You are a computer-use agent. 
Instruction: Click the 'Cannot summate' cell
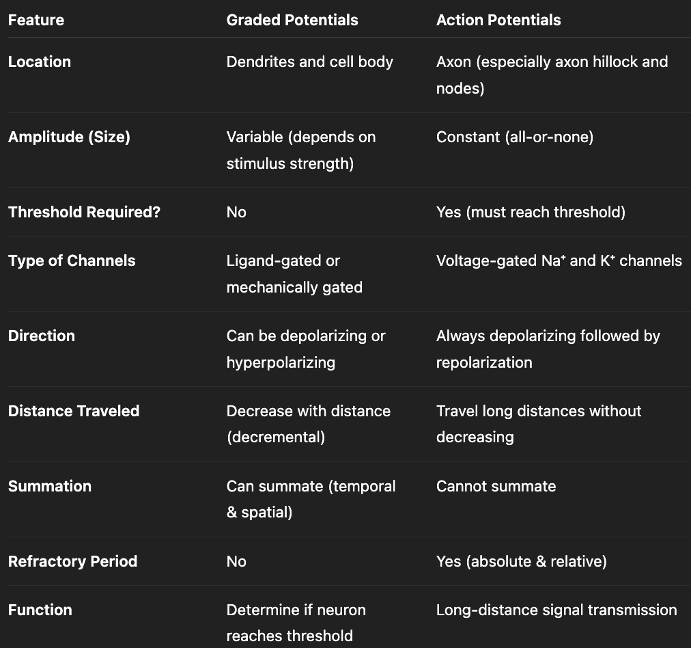(x=496, y=486)
